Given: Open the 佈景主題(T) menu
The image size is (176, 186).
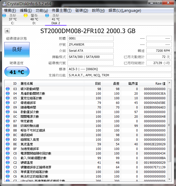Looking at the screenshot, I should 62,10.
